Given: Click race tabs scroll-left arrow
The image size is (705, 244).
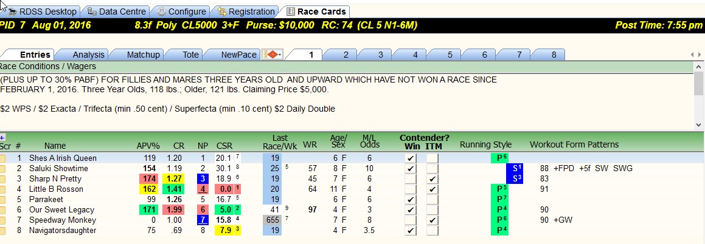Looking at the screenshot, I should pyautogui.click(x=692, y=55).
